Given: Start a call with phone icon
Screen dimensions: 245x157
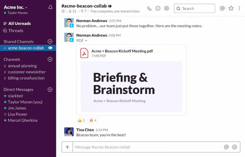Looking at the screenshot, I should pyautogui.click(x=149, y=8).
